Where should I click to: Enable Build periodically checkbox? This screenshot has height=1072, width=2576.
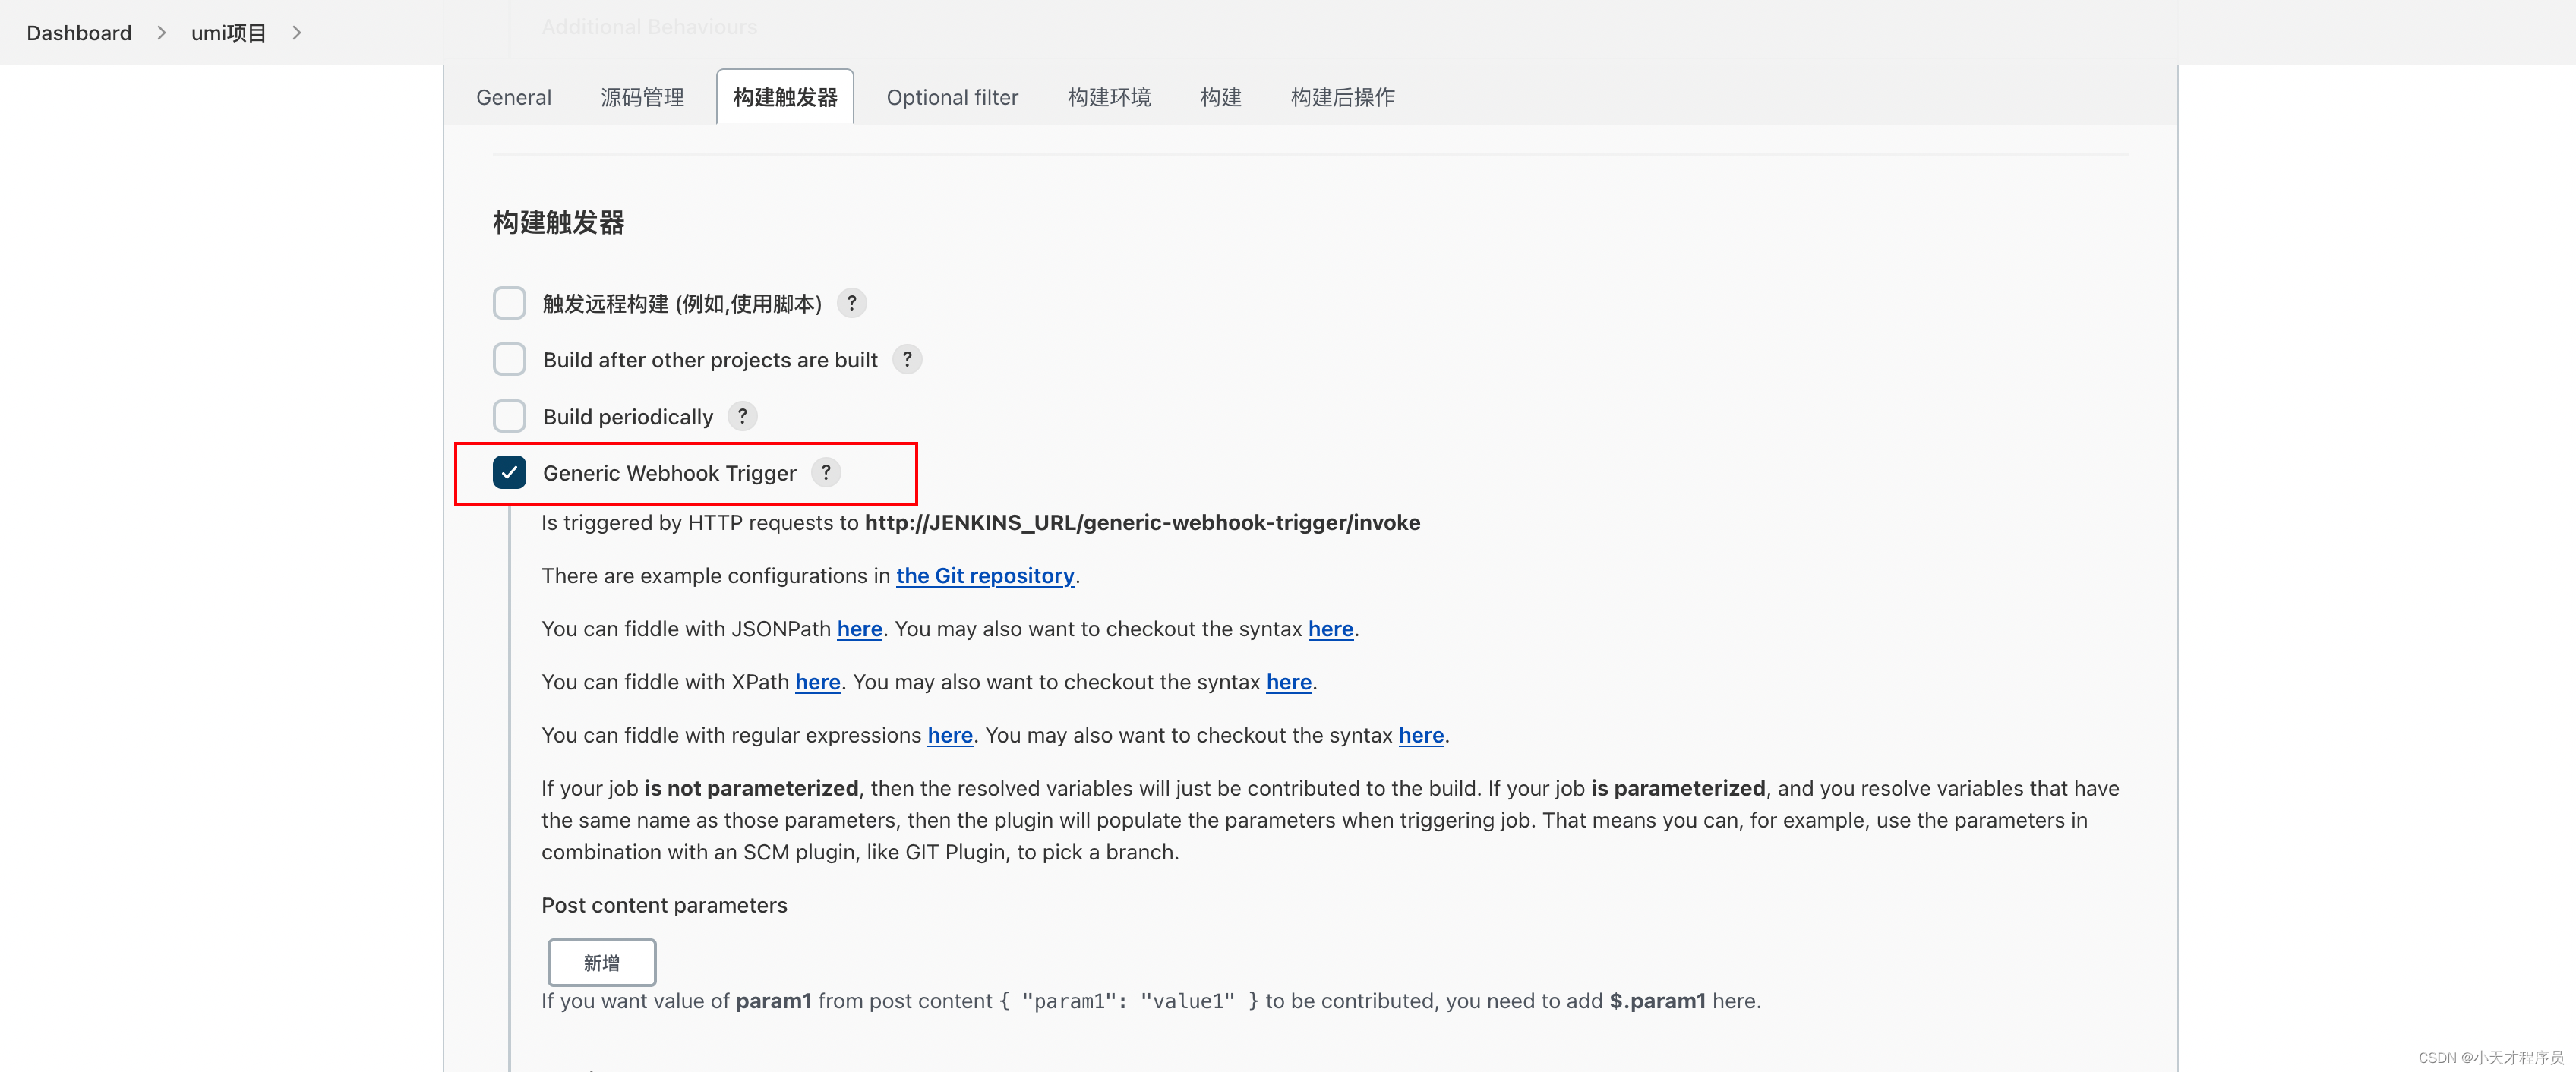pos(509,416)
